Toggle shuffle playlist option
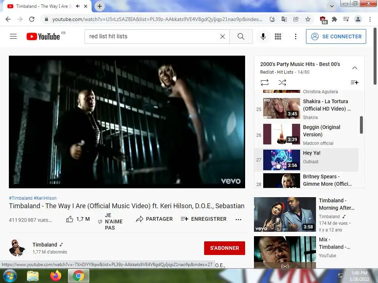This screenshot has width=378, height=283. 282,83
